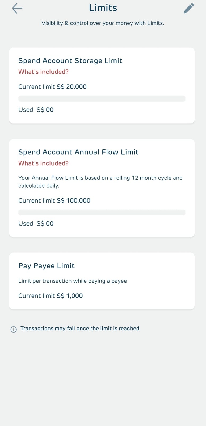Tap the pencil edit icon

pyautogui.click(x=188, y=9)
